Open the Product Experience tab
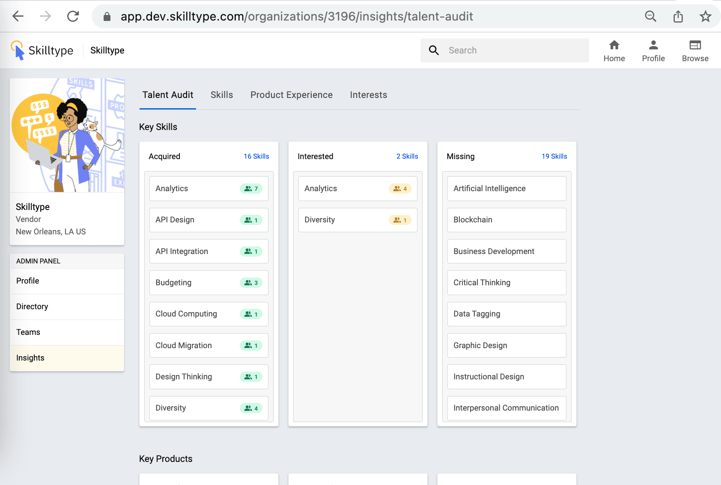 (291, 95)
